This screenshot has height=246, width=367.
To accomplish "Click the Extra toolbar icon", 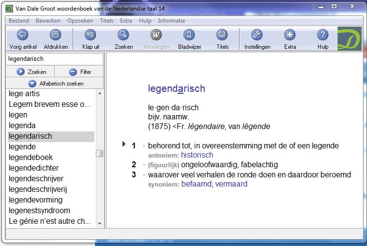I will point(290,35).
